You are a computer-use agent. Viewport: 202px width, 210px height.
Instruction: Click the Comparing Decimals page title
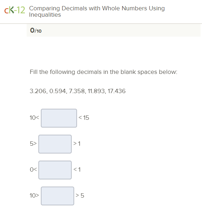coord(97,11)
